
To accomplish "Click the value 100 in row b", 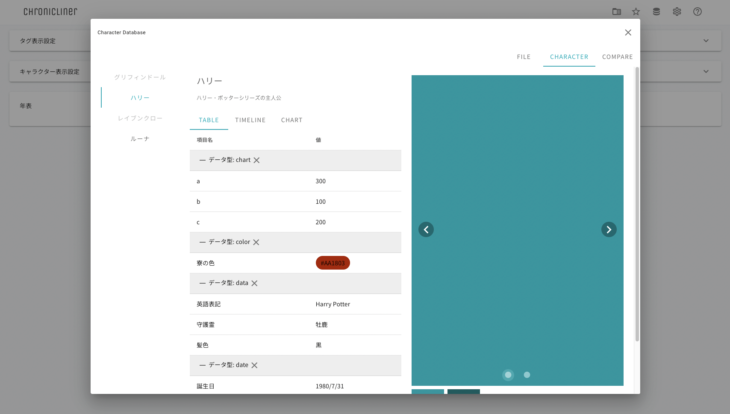I will (x=321, y=202).
